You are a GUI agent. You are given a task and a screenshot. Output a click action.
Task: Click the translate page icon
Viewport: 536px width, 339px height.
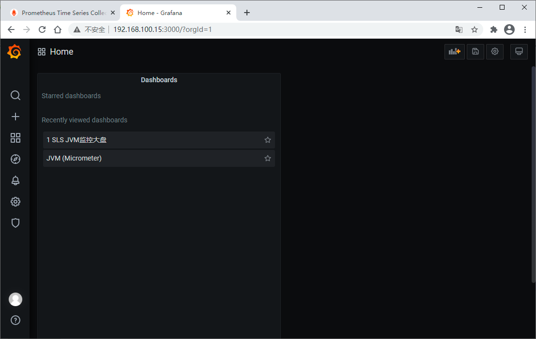click(x=459, y=29)
